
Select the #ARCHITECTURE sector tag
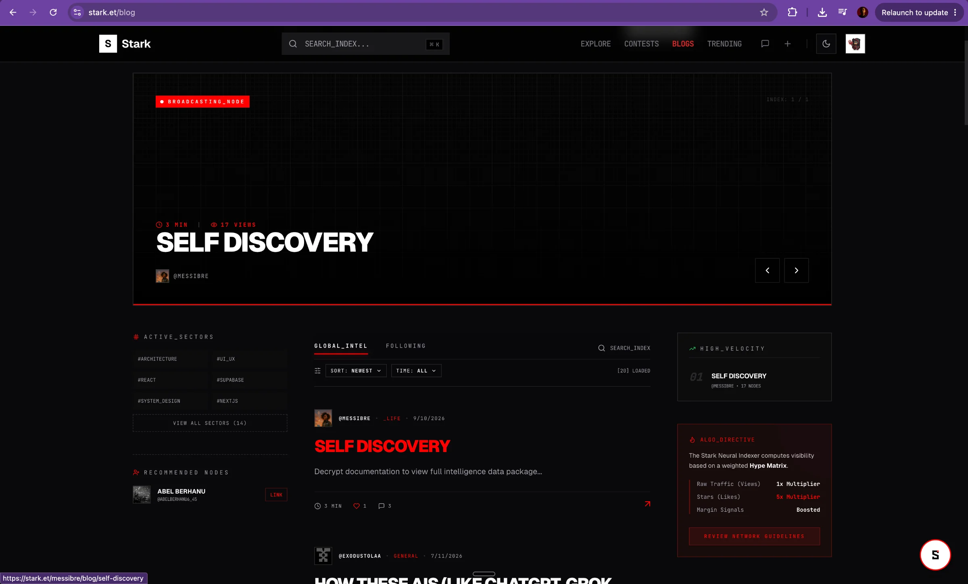tap(170, 359)
